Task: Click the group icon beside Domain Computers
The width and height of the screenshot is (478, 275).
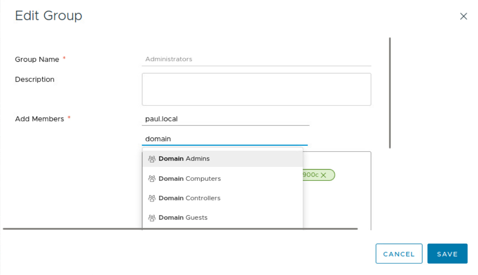Action: 152,179
